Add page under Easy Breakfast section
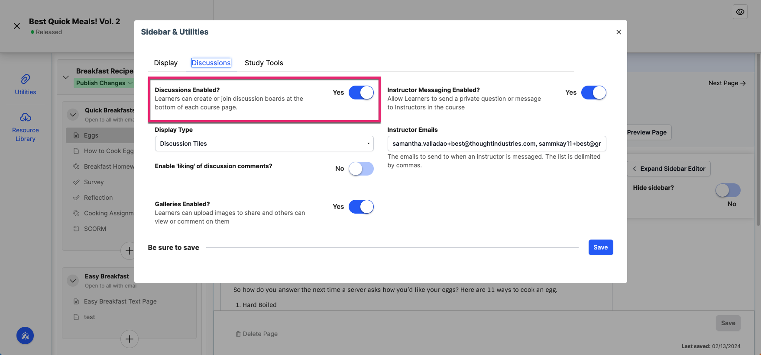Viewport: 761px width, 355px height. tap(129, 339)
